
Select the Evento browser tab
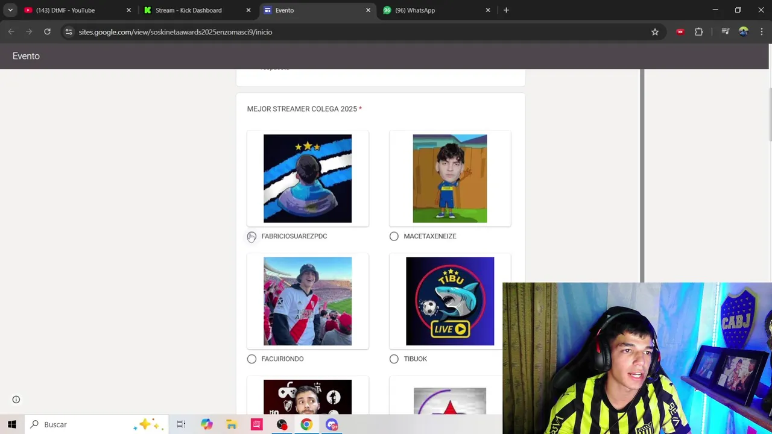[317, 10]
